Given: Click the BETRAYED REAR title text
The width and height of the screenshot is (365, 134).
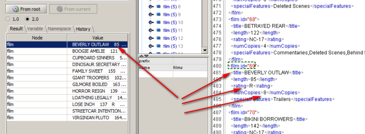Looking at the screenshot, I should [x=264, y=26].
